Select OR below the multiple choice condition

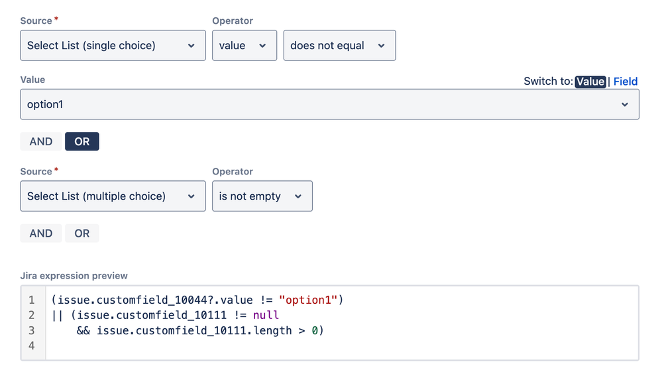[x=82, y=233]
